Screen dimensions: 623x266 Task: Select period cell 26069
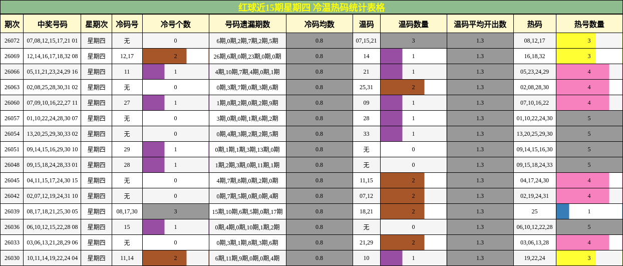(x=12, y=56)
